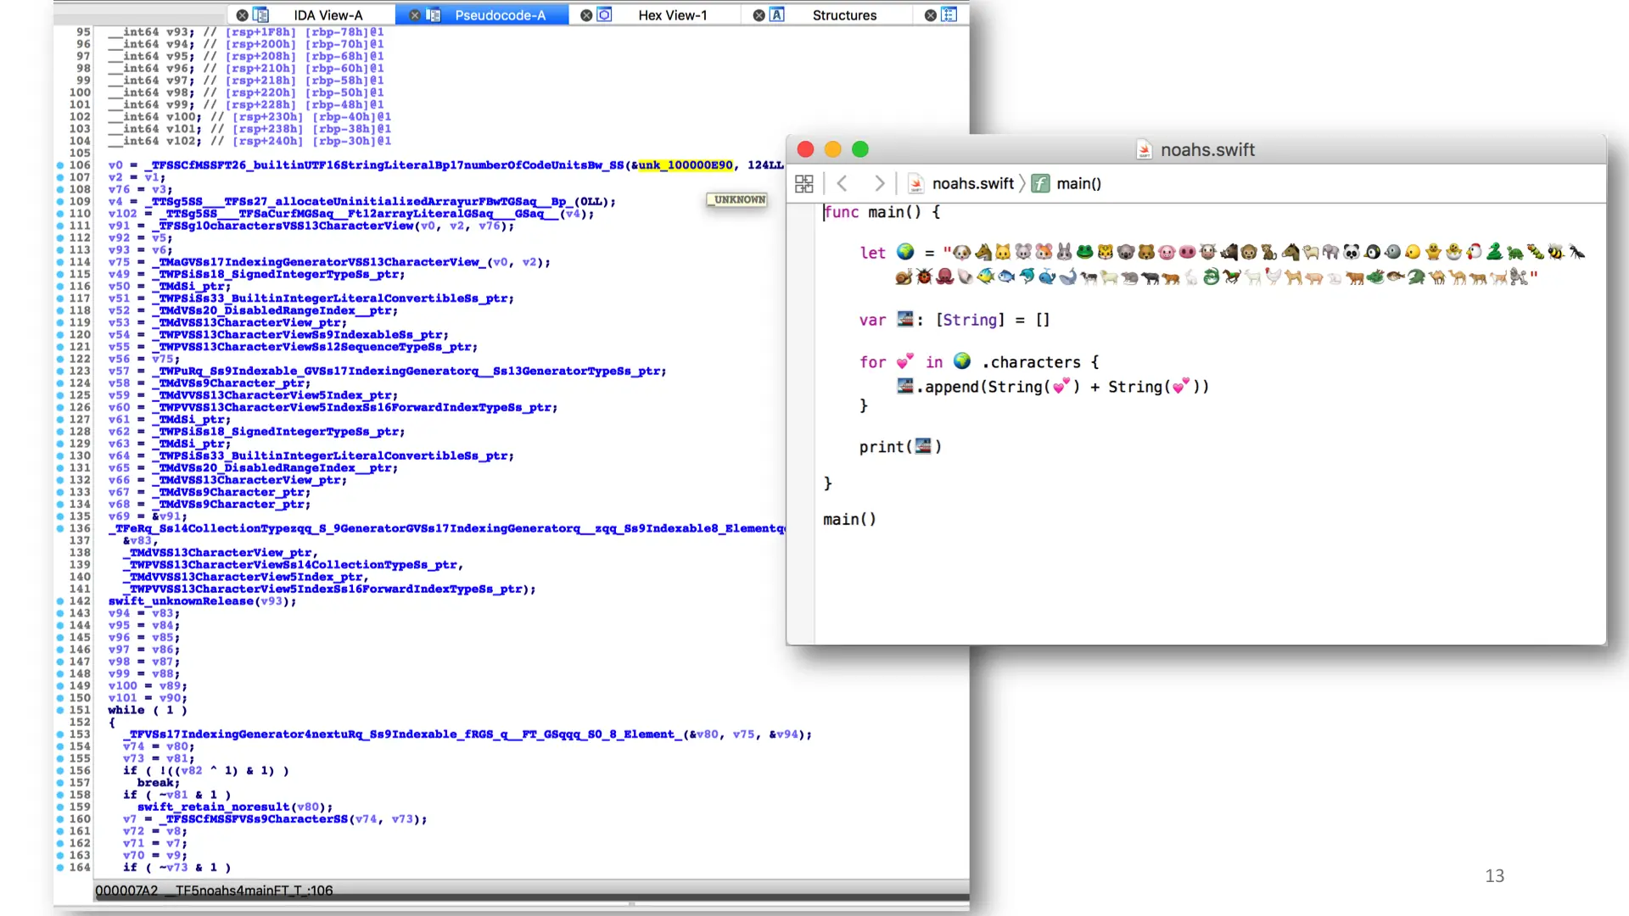Click the green function icon beside main()
This screenshot has height=916, width=1629.
(x=1040, y=183)
